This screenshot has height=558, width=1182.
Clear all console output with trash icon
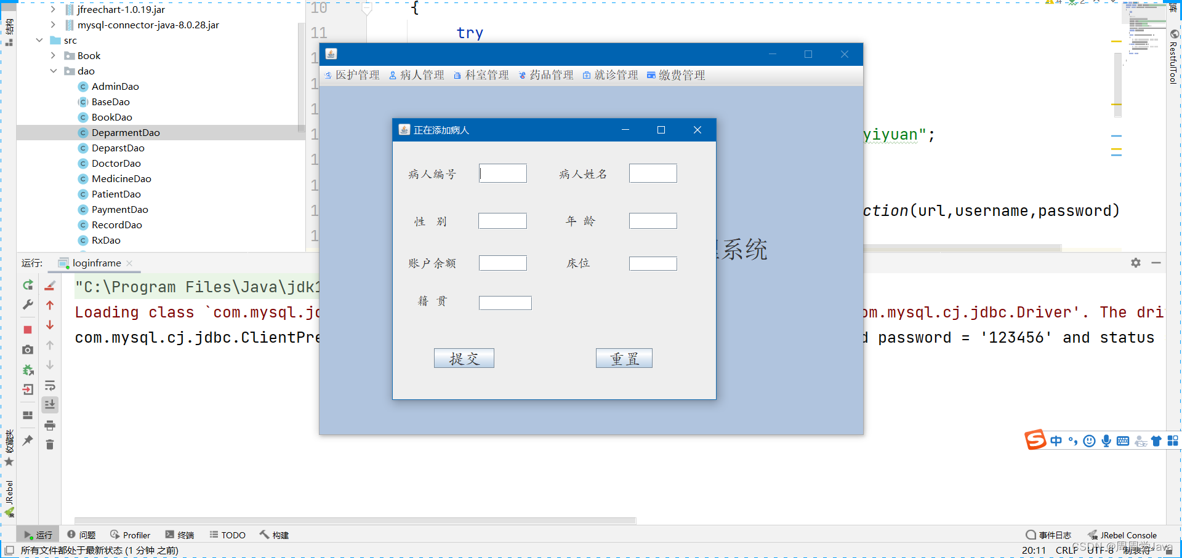coord(50,444)
